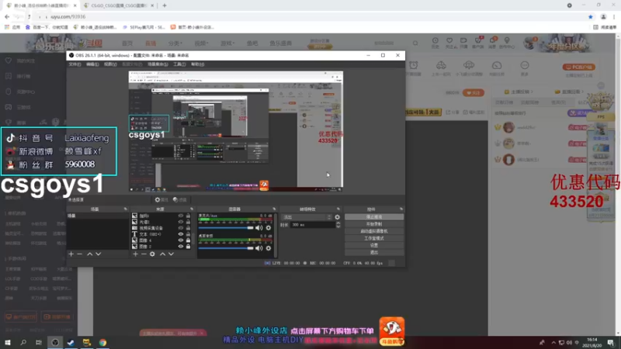The width and height of the screenshot is (621, 349).
Task: Toggle visibility of the 图像 4 source
Action: click(x=181, y=240)
